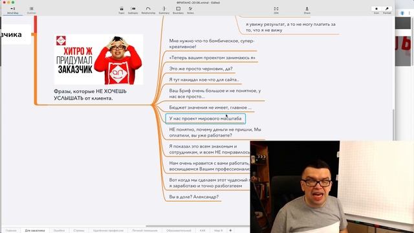Viewport: 414px width, 233px height.
Task: Select topic 'У нас проект мирового масштаба'
Action: (x=206, y=118)
